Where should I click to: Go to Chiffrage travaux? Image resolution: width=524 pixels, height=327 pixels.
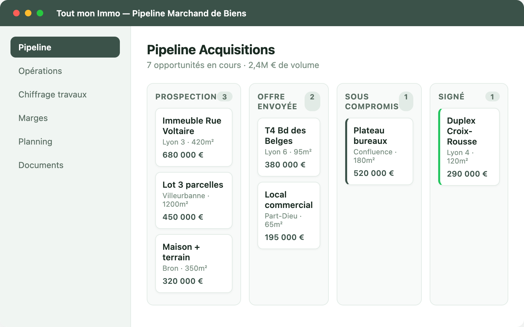coord(65,94)
